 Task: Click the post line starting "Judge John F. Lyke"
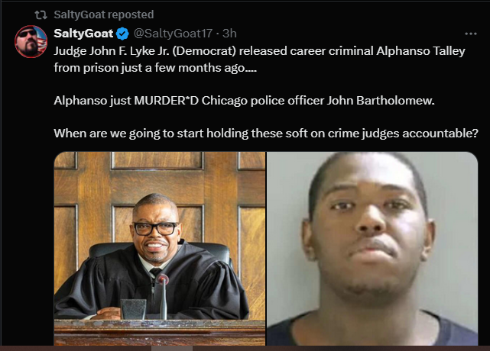(259, 51)
